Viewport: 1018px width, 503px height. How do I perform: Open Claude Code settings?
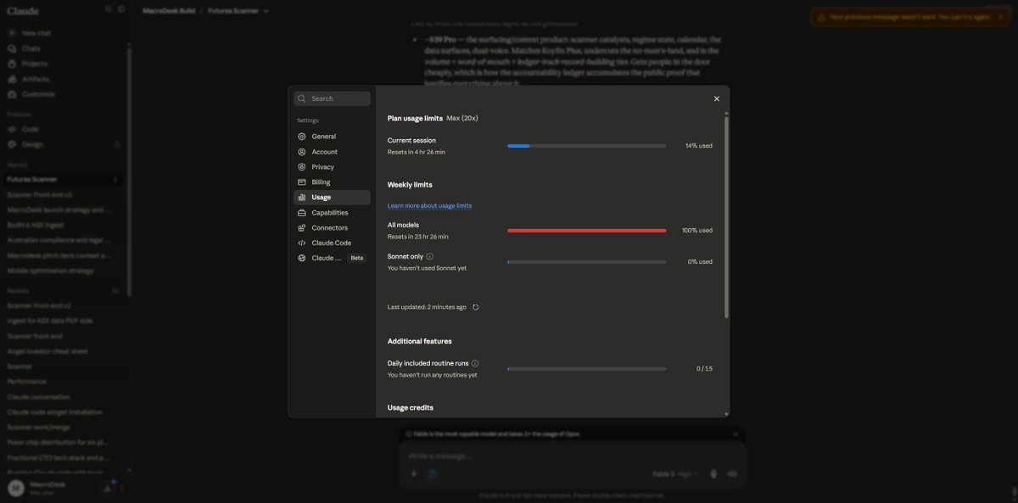click(332, 243)
